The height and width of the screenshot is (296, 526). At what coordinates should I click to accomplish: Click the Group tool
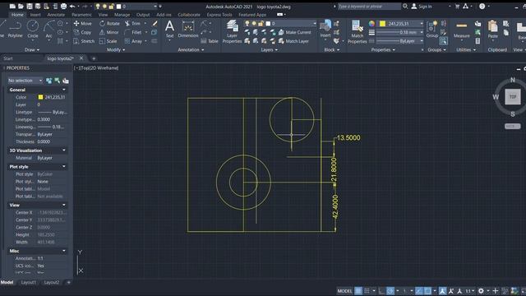point(431,29)
